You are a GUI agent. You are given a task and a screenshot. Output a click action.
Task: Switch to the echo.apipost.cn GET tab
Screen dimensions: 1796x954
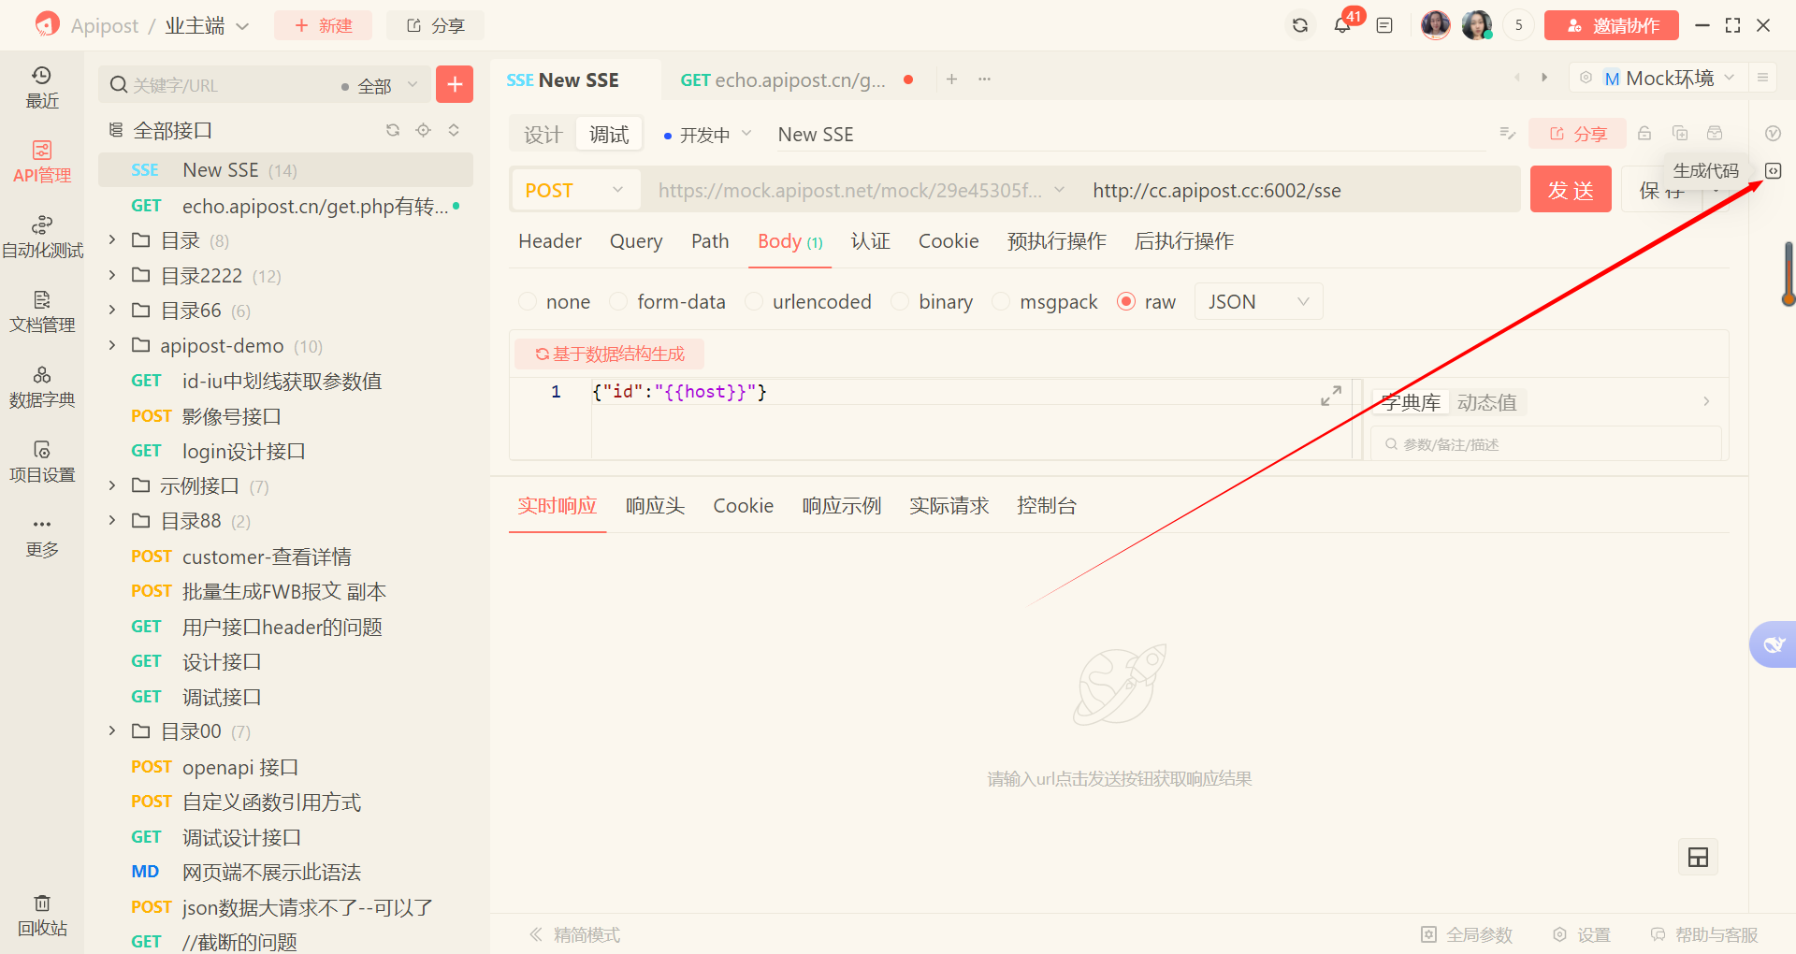[795, 79]
